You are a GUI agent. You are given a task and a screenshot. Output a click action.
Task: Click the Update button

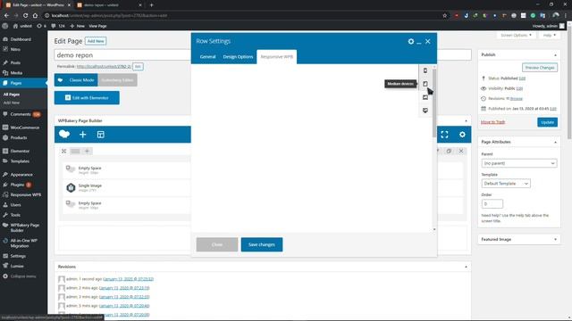coord(547,122)
